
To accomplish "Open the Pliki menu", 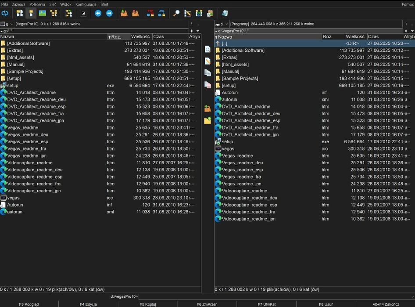I will point(4,4).
